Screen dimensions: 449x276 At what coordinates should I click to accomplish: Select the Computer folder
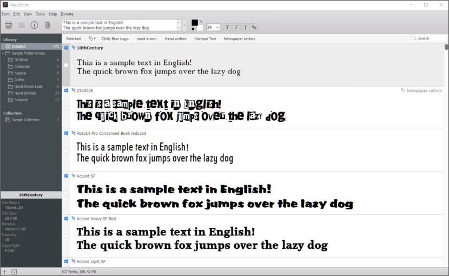(x=31, y=67)
